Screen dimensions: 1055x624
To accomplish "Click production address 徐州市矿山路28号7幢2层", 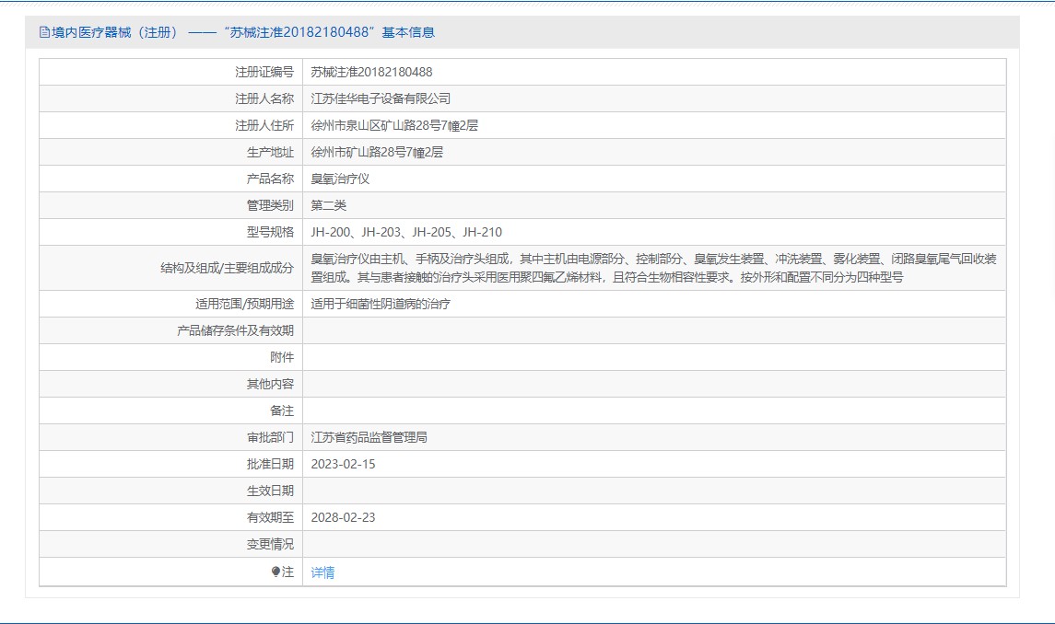I will click(377, 153).
